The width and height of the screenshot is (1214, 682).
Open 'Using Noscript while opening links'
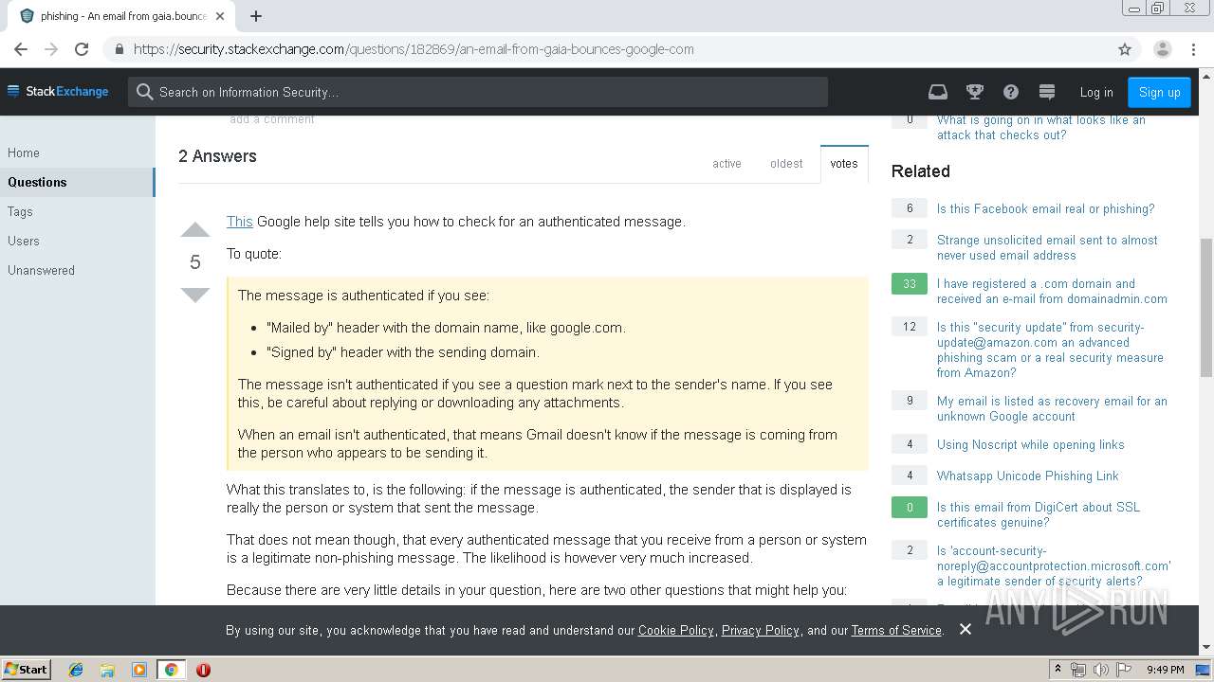pos(1031,444)
